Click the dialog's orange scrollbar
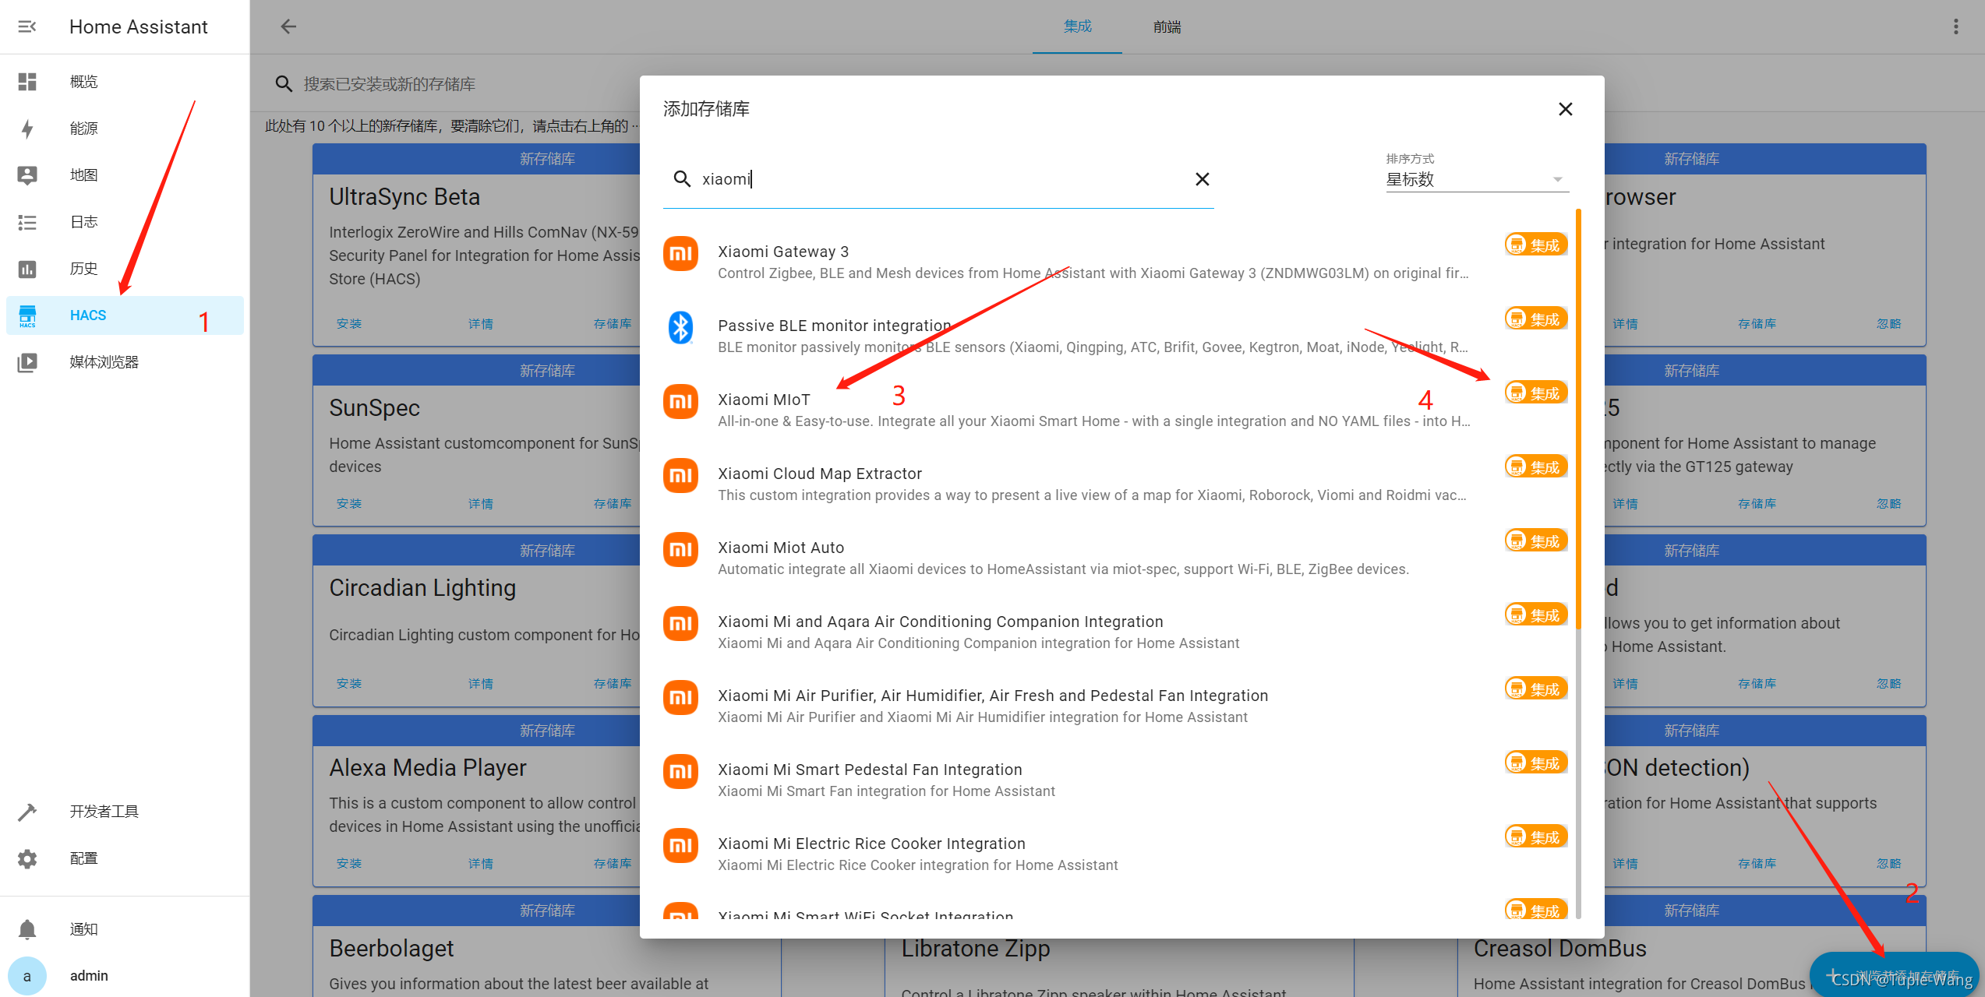Screen dimensions: 1985x997 click(x=1578, y=421)
